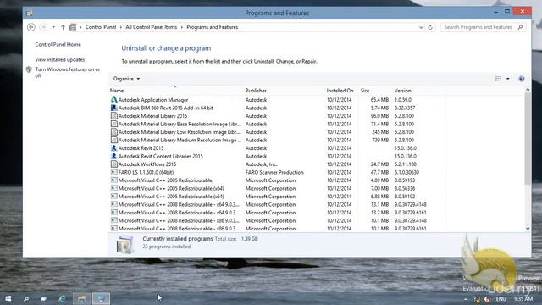Select FARO LS 1.1.501.0 icon
The height and width of the screenshot is (305, 542).
(114, 172)
